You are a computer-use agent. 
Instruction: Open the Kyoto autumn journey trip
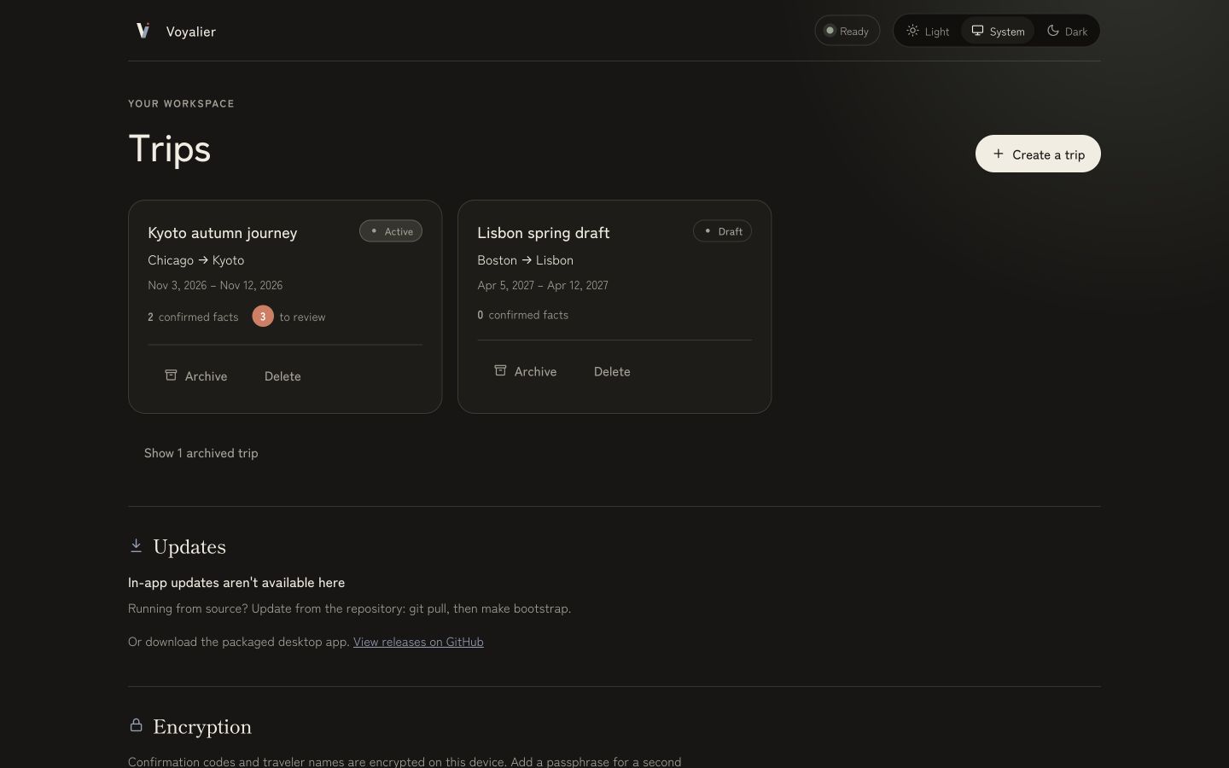pos(223,233)
